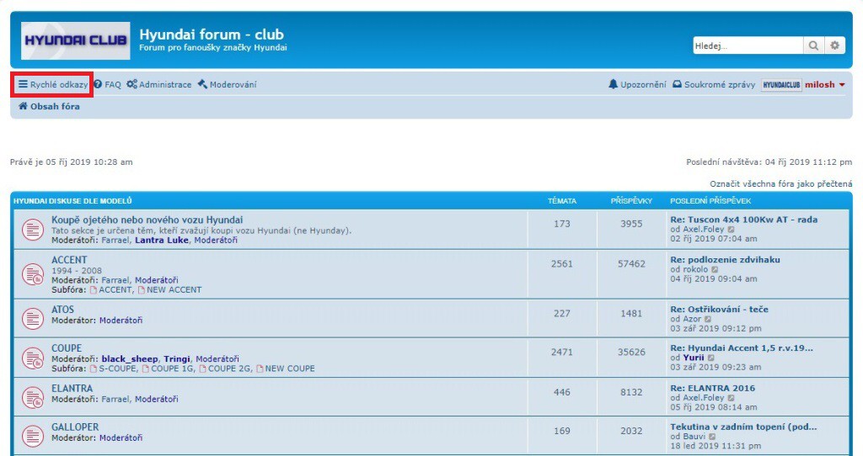The height and width of the screenshot is (456, 863).
Task: Click the ATOS forum status icon
Action: click(32, 319)
